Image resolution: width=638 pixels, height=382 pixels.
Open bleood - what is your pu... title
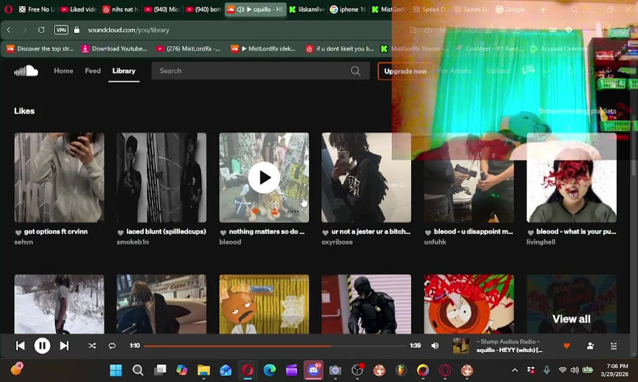tap(576, 232)
